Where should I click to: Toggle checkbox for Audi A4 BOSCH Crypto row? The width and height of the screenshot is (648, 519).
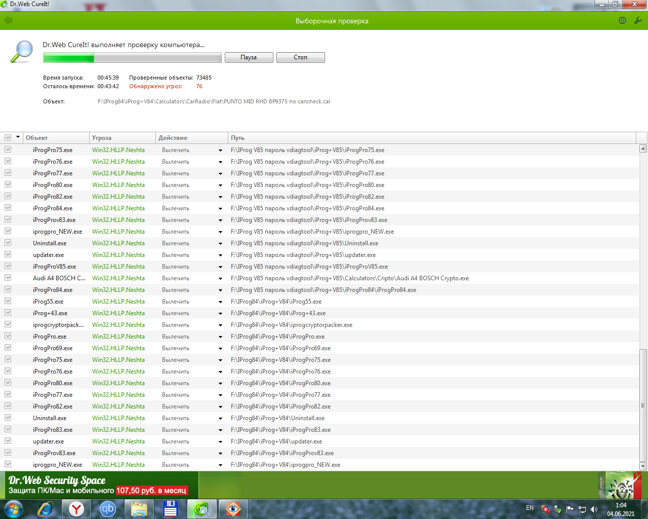click(8, 278)
